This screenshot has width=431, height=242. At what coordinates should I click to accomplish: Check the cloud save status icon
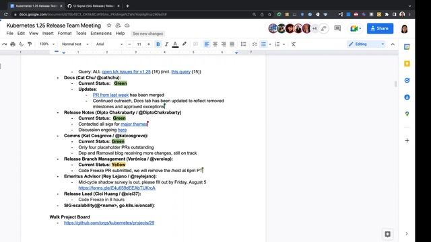127,26
